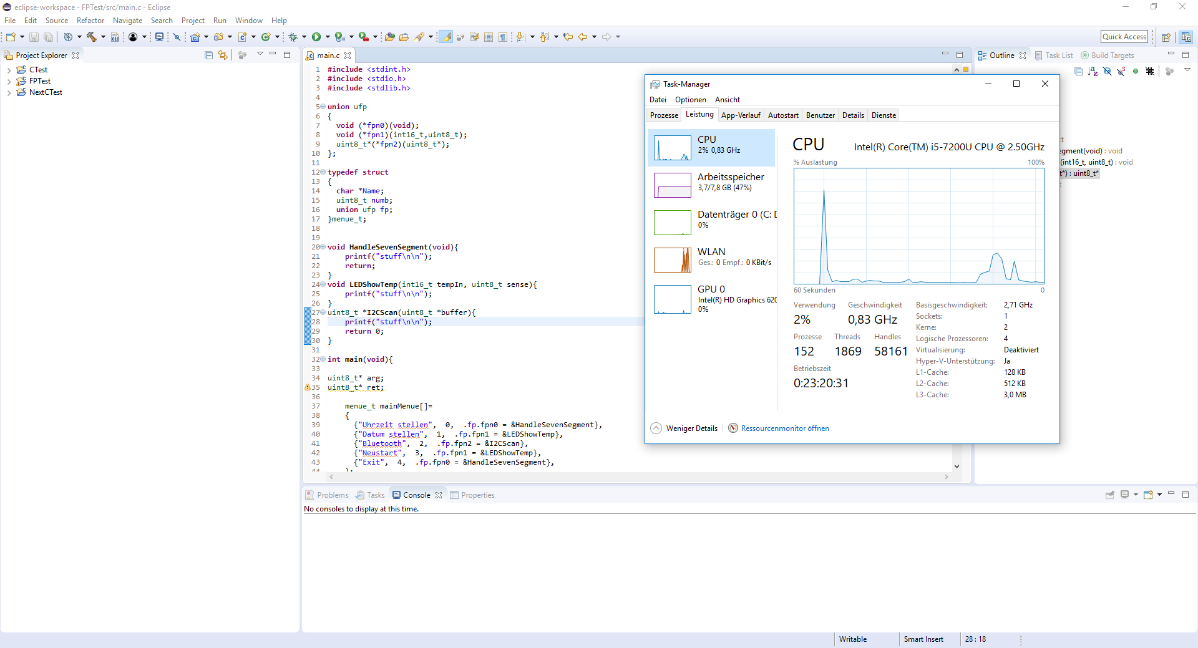Open Optionen menu in Task-Manager

click(690, 100)
